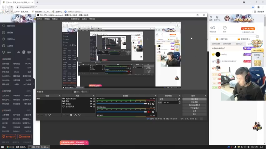Toggle visibility eye of 游戏源 source
266x149 pixels.
click(x=91, y=104)
